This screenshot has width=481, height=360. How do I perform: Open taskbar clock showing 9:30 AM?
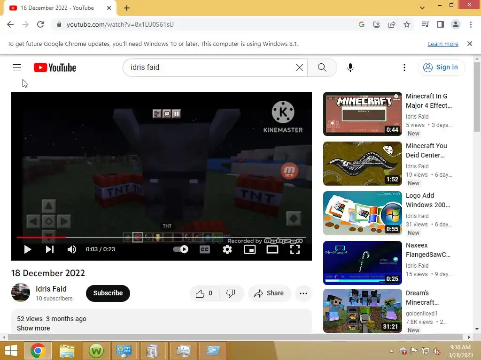[460, 351]
